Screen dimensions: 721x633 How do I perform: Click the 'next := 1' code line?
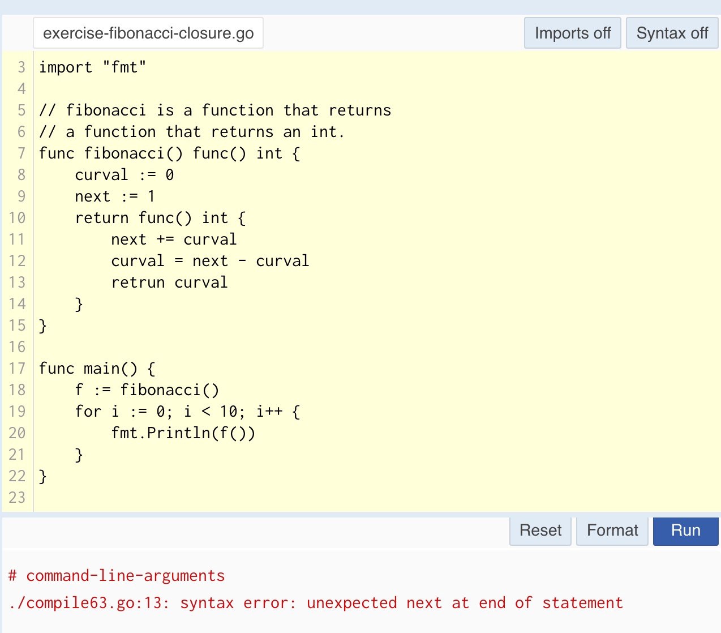tap(115, 196)
